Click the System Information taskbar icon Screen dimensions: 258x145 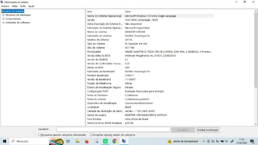click(124, 141)
